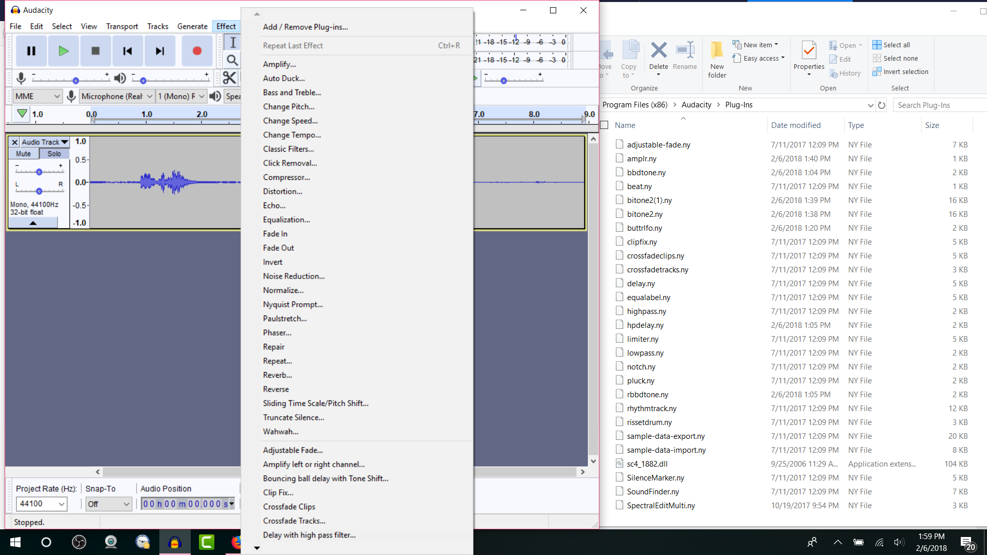
Task: Open the Microphone input device dropdown
Action: [x=117, y=96]
